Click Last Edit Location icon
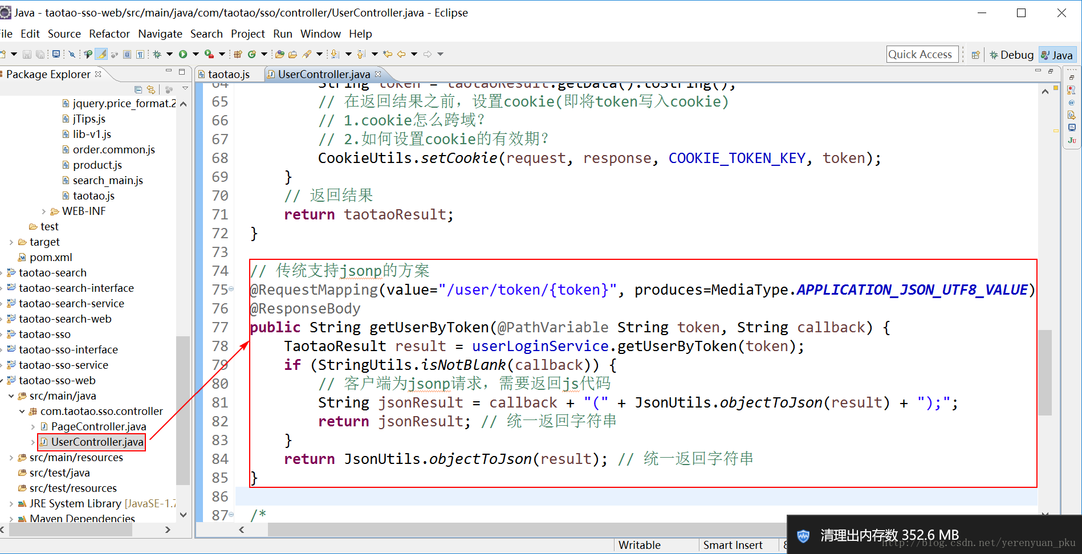 pos(388,54)
